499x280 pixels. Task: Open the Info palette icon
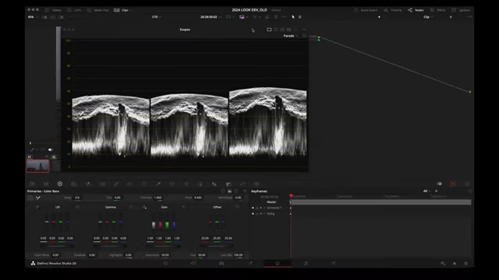[x=467, y=184]
